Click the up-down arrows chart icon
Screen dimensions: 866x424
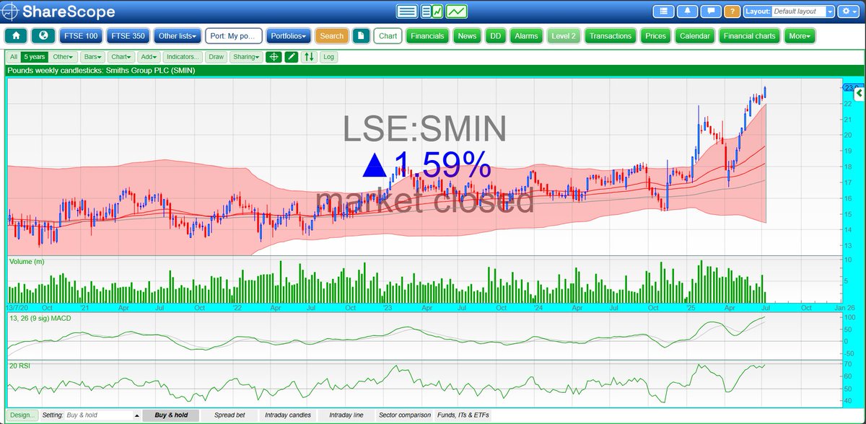tap(309, 56)
